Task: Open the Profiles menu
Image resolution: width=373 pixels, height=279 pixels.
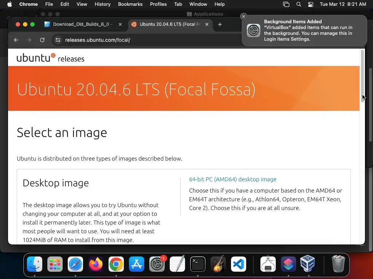Action: coord(158,4)
